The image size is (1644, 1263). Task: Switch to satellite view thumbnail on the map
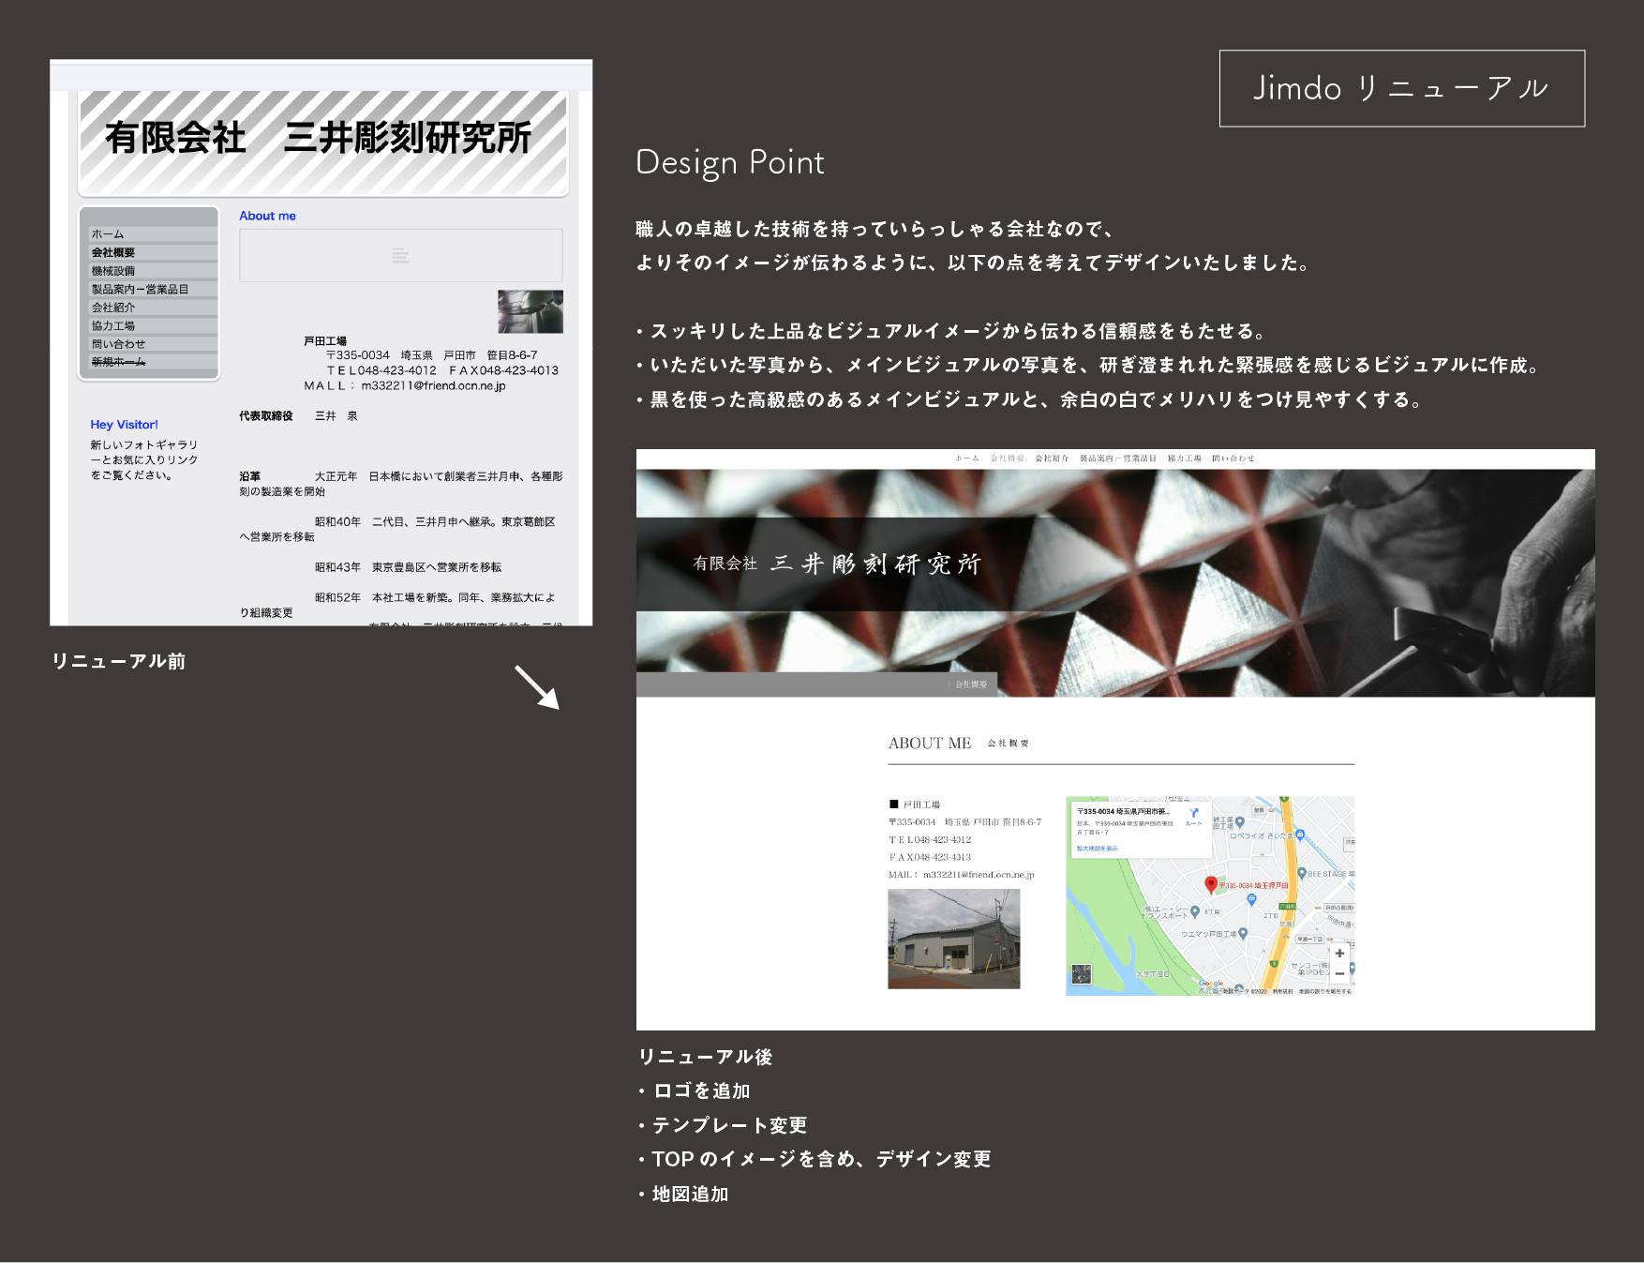point(1082,973)
